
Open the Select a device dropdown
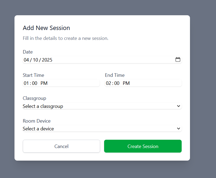[102, 129]
